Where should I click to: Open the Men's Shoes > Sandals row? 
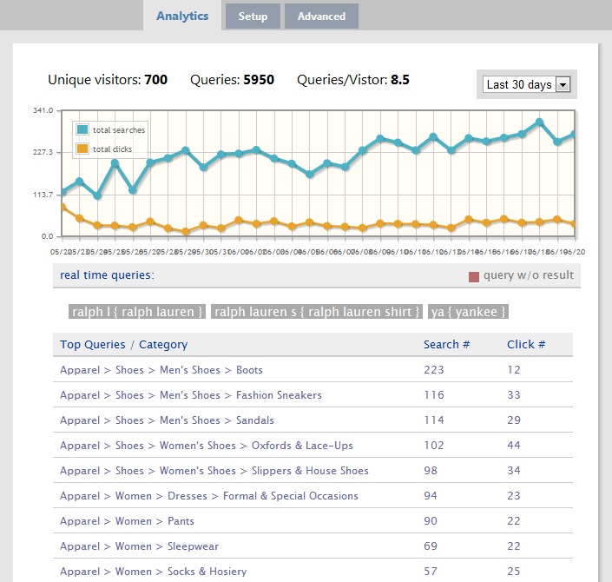tap(313, 420)
